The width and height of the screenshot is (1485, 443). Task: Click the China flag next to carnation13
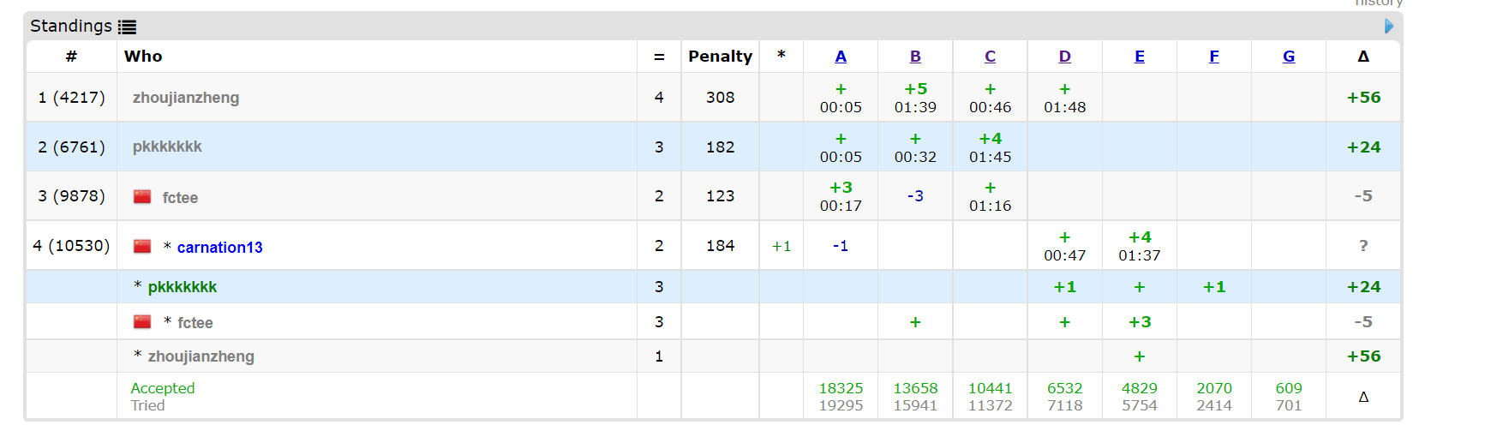[142, 247]
